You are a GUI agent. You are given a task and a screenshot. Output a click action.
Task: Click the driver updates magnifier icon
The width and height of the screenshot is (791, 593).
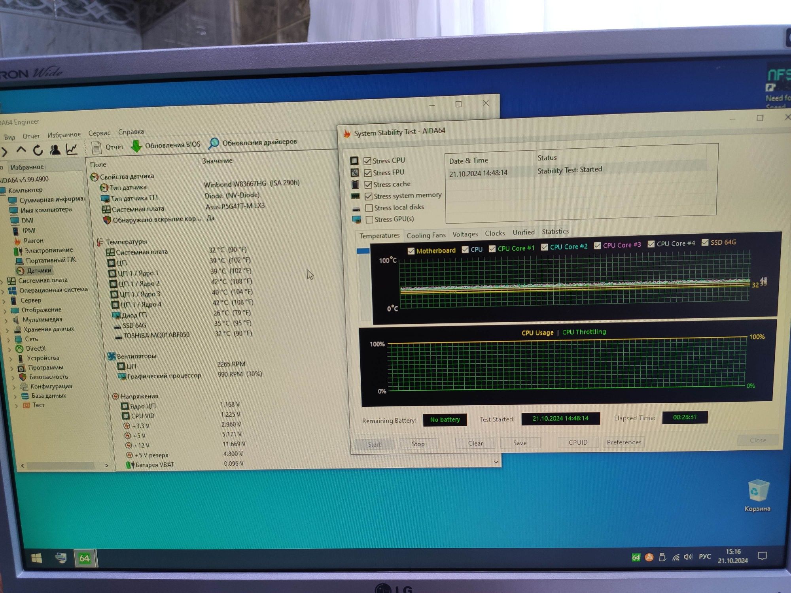click(214, 143)
